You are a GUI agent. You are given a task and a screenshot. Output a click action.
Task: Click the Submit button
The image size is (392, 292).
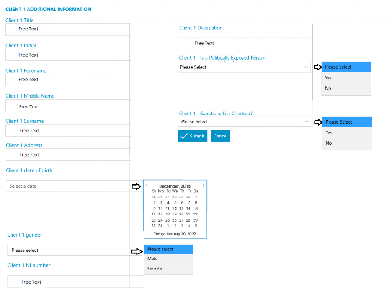click(193, 136)
